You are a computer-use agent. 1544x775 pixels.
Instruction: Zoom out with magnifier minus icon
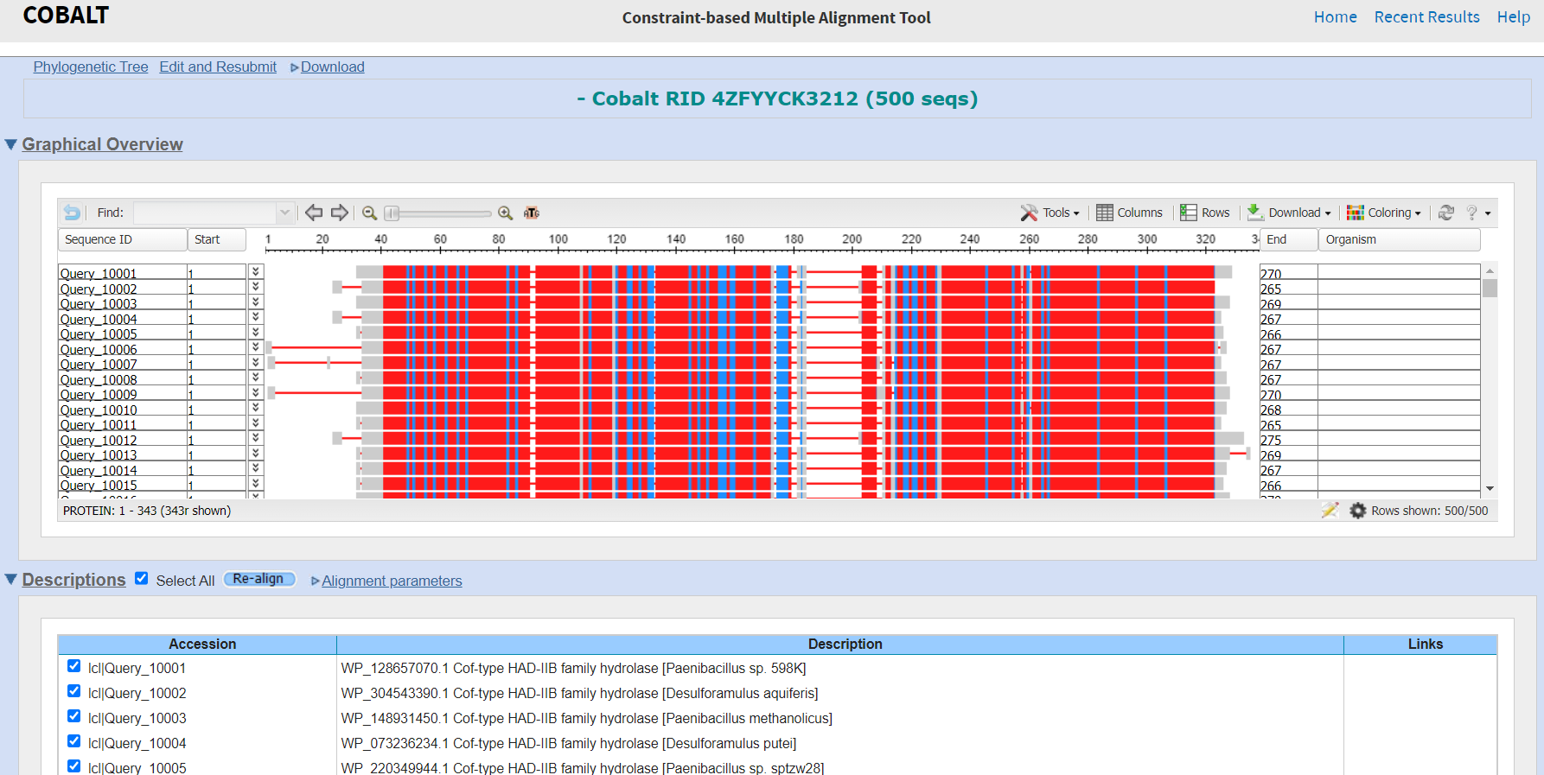coord(369,213)
